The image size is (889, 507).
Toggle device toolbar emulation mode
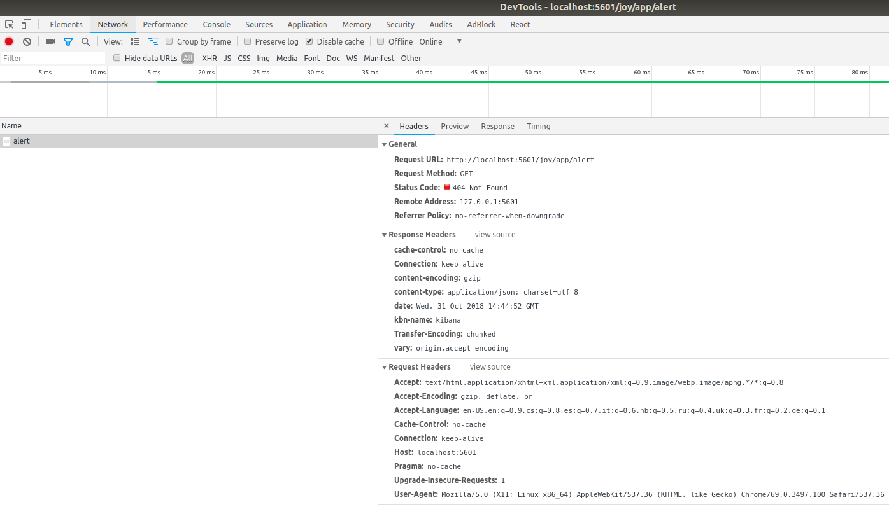25,24
